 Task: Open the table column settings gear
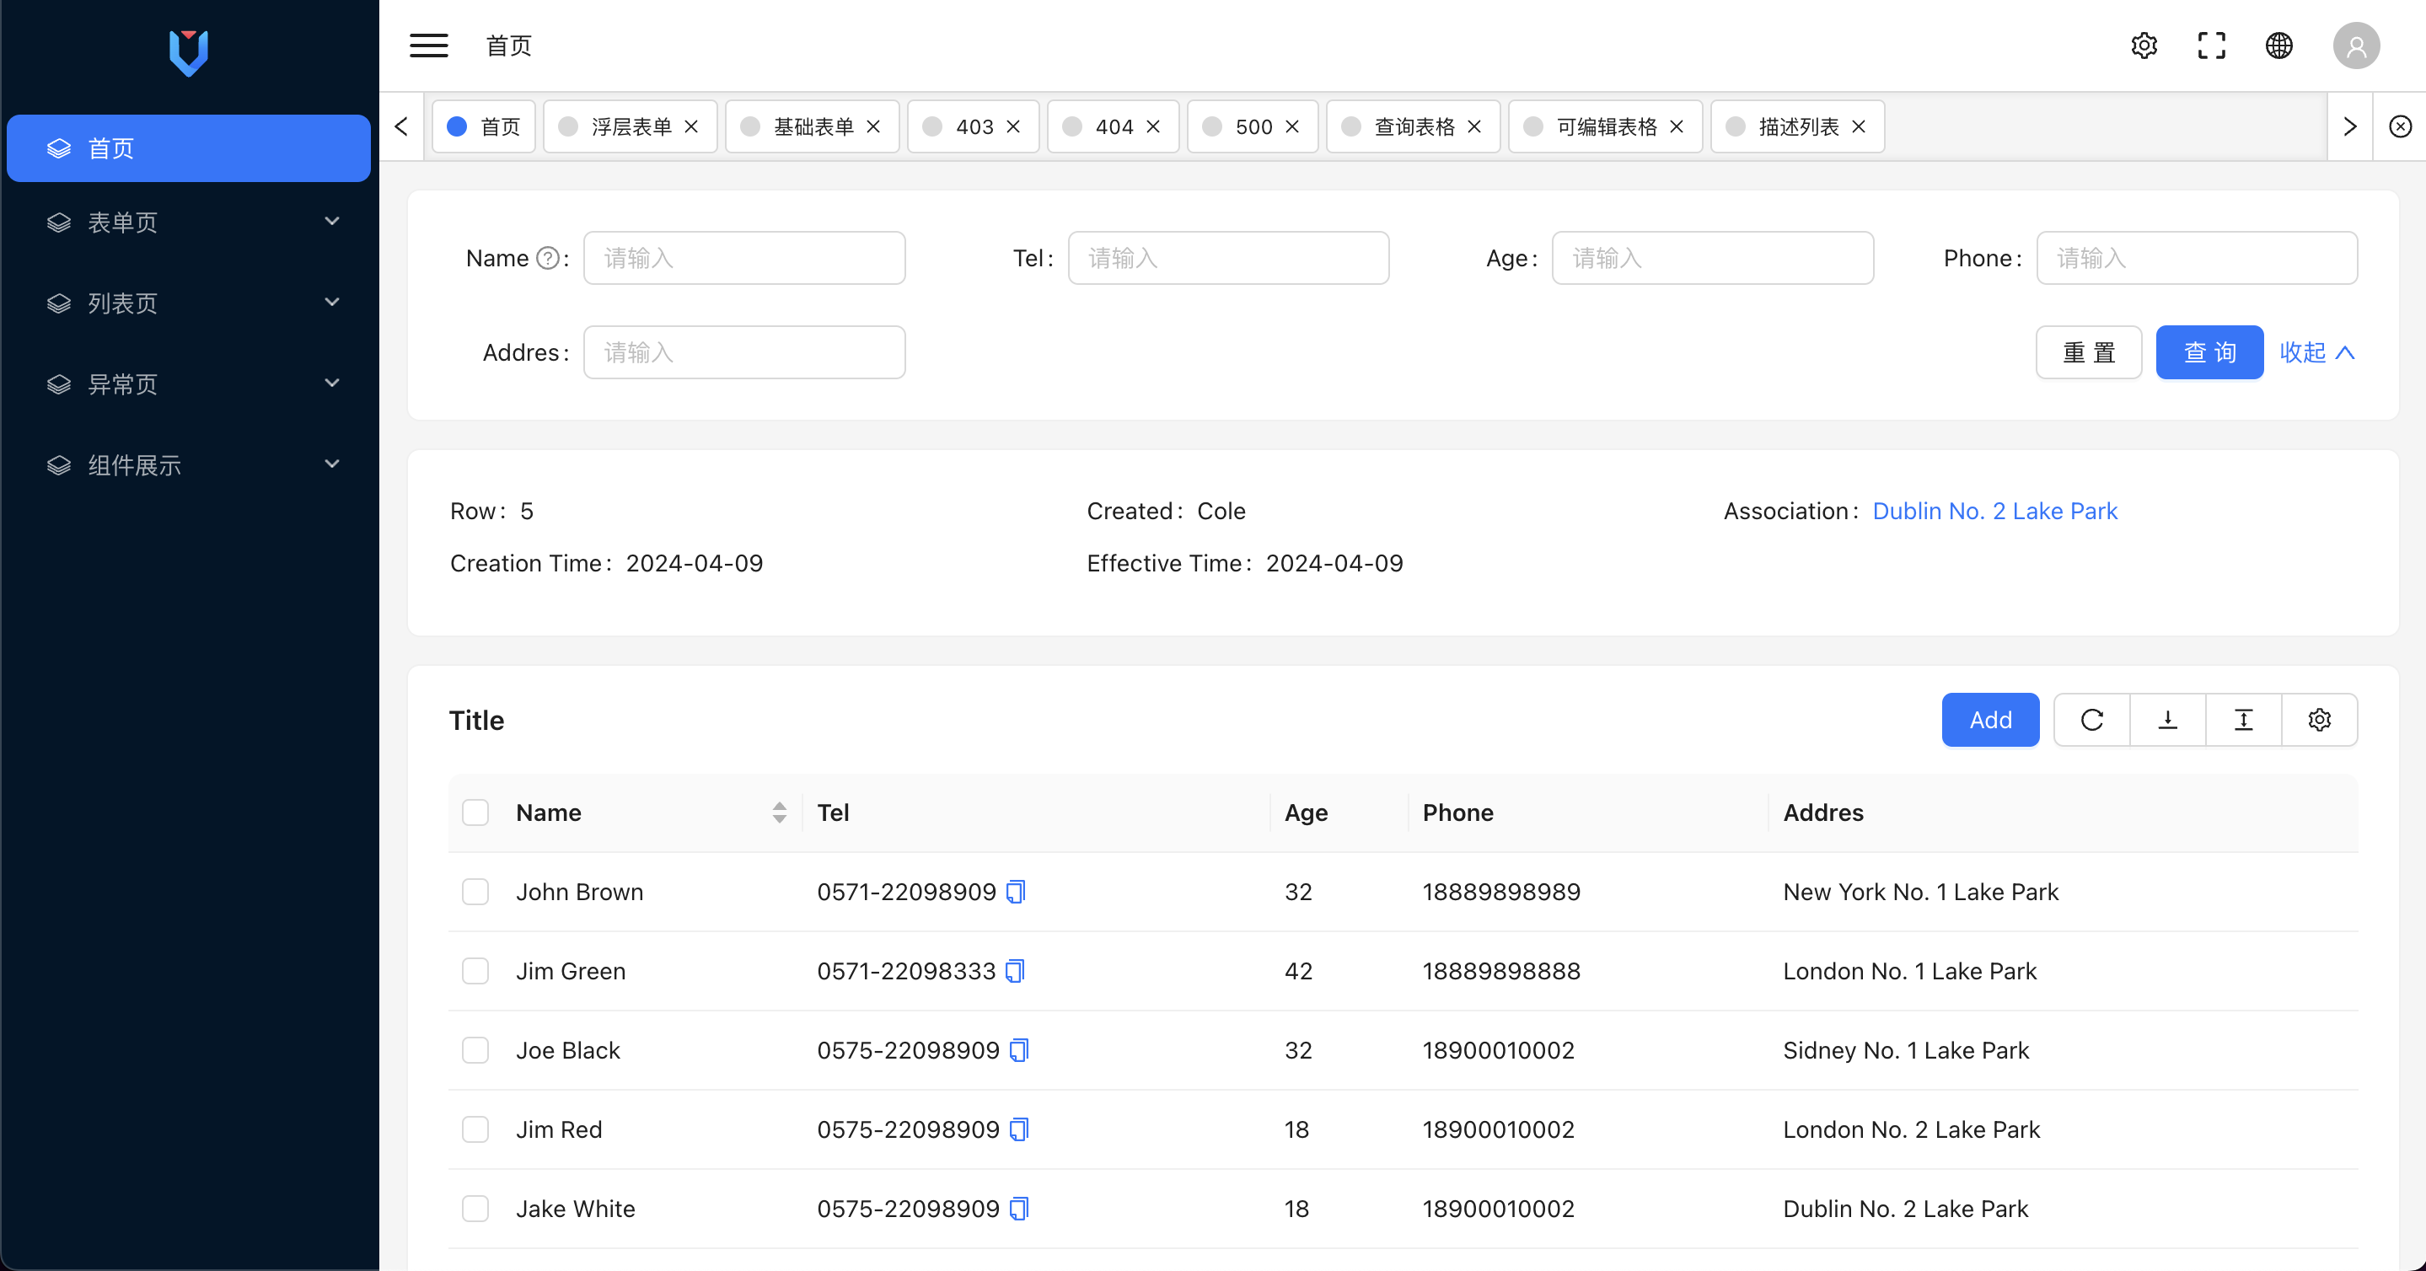click(2319, 721)
